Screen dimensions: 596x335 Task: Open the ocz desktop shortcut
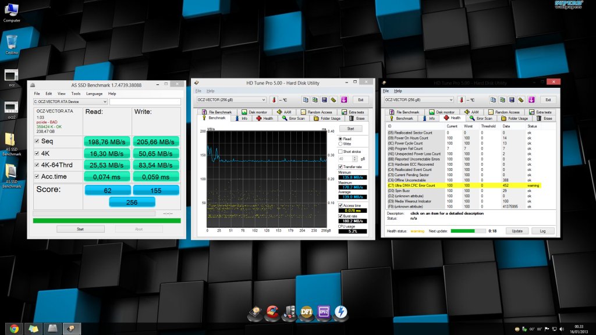tap(12, 78)
